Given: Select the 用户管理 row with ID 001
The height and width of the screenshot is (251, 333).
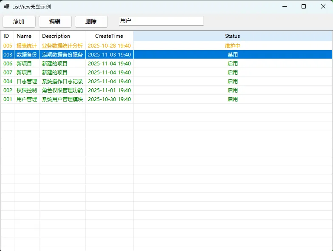Looking at the screenshot, I should click(x=26, y=99).
